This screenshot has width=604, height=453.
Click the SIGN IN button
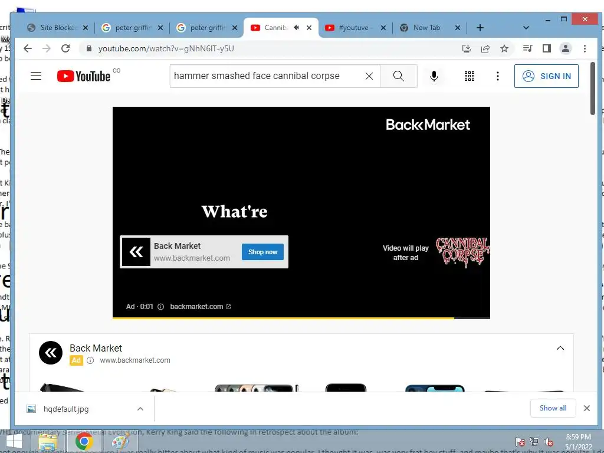(x=546, y=76)
